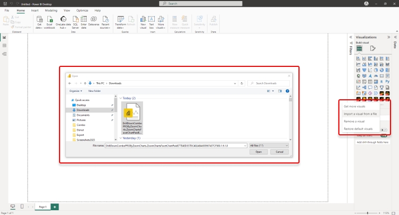The image size is (399, 215).
Task: Select the Page 1 tab
Action: coord(43,207)
